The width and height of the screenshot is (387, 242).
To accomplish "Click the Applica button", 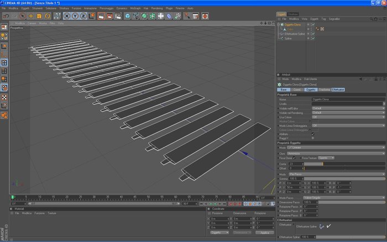I will (265, 233).
